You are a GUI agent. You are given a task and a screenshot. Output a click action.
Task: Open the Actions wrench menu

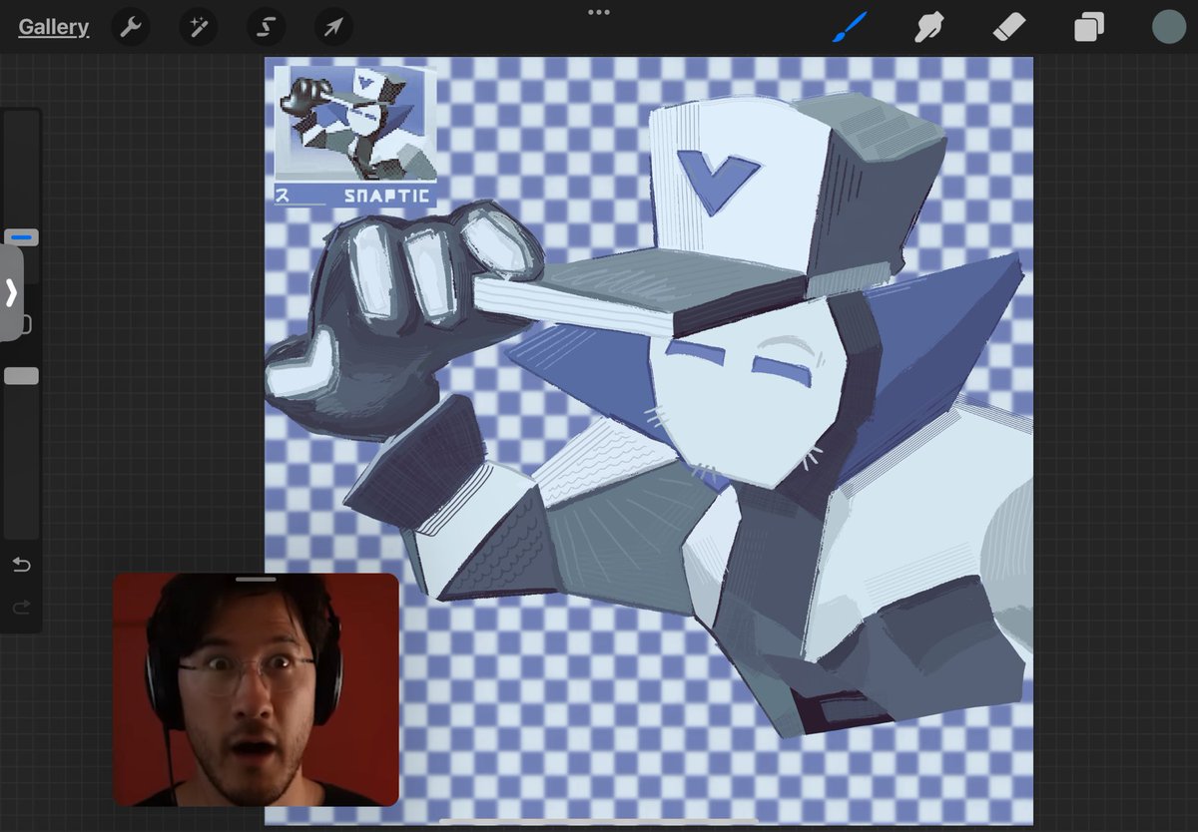point(131,27)
